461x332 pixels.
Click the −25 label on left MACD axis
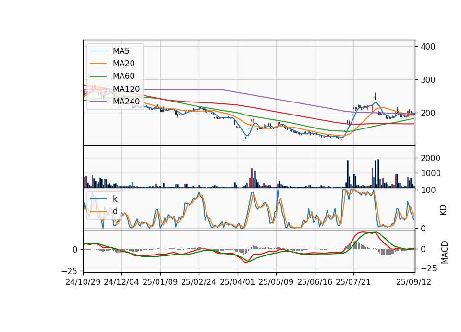coord(69,271)
